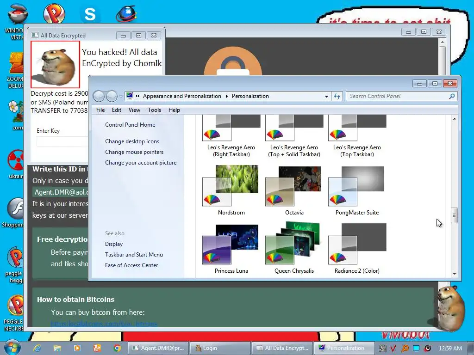The height and width of the screenshot is (355, 474).
Task: Select Personalization taskbar button
Action: 344,348
